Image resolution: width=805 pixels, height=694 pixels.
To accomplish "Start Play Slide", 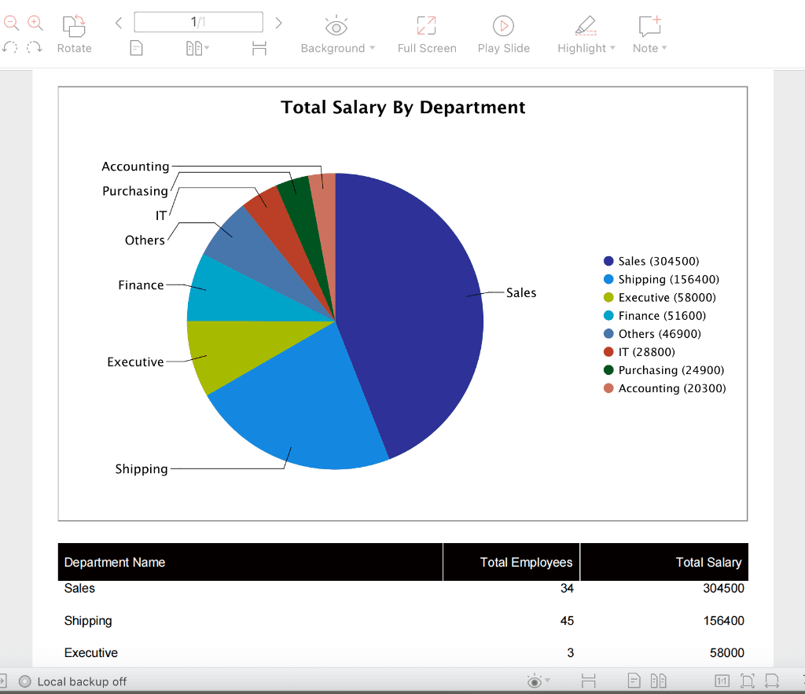I will 503,35.
